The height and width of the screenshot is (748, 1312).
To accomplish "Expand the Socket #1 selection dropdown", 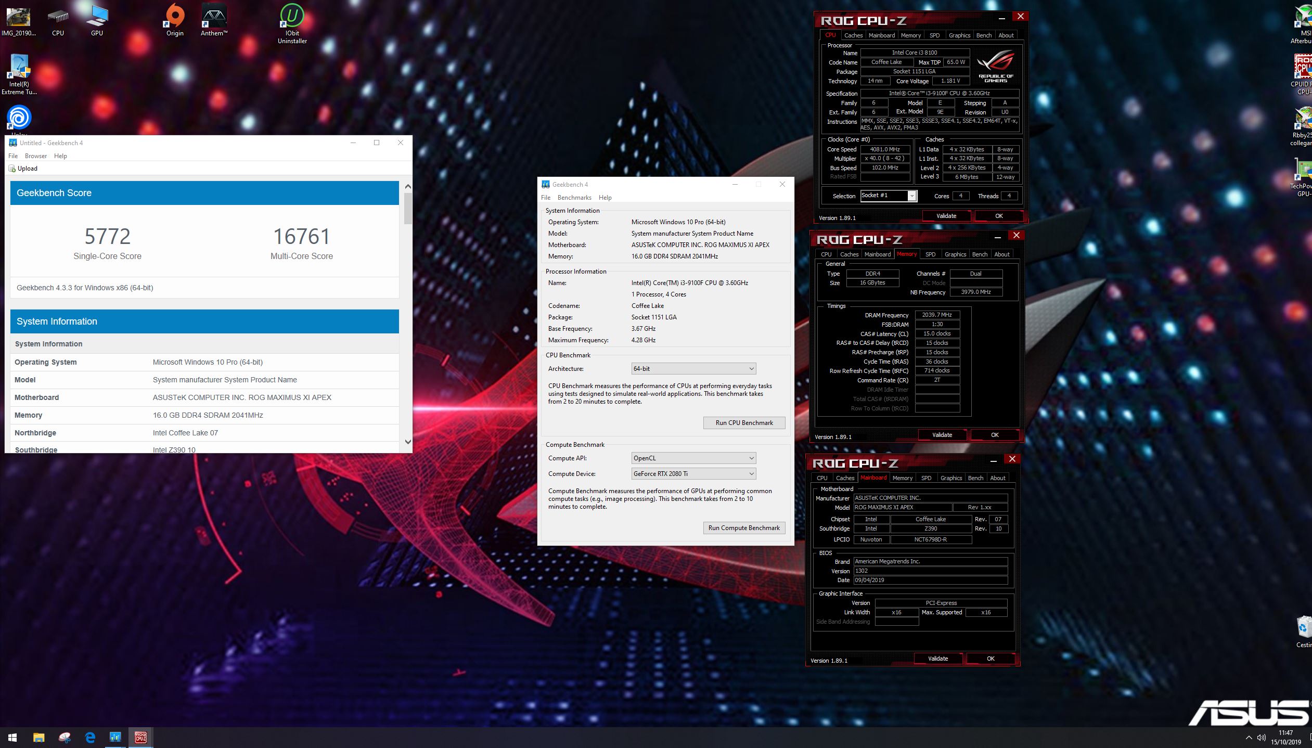I will 889,196.
